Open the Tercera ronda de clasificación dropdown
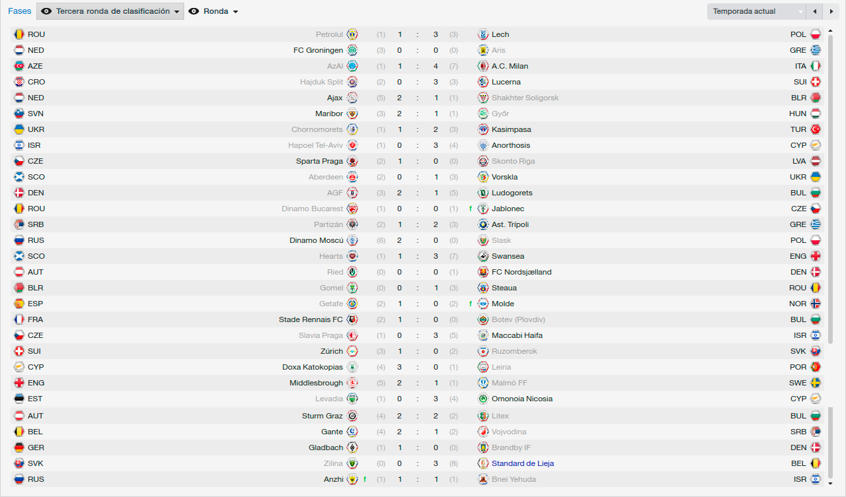This screenshot has height=497, width=846. pyautogui.click(x=110, y=11)
